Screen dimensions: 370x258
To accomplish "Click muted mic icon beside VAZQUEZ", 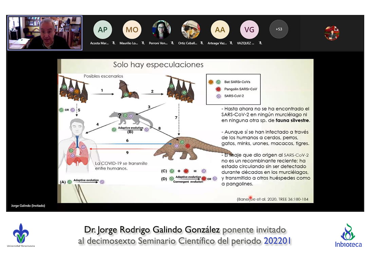I will point(260,43).
